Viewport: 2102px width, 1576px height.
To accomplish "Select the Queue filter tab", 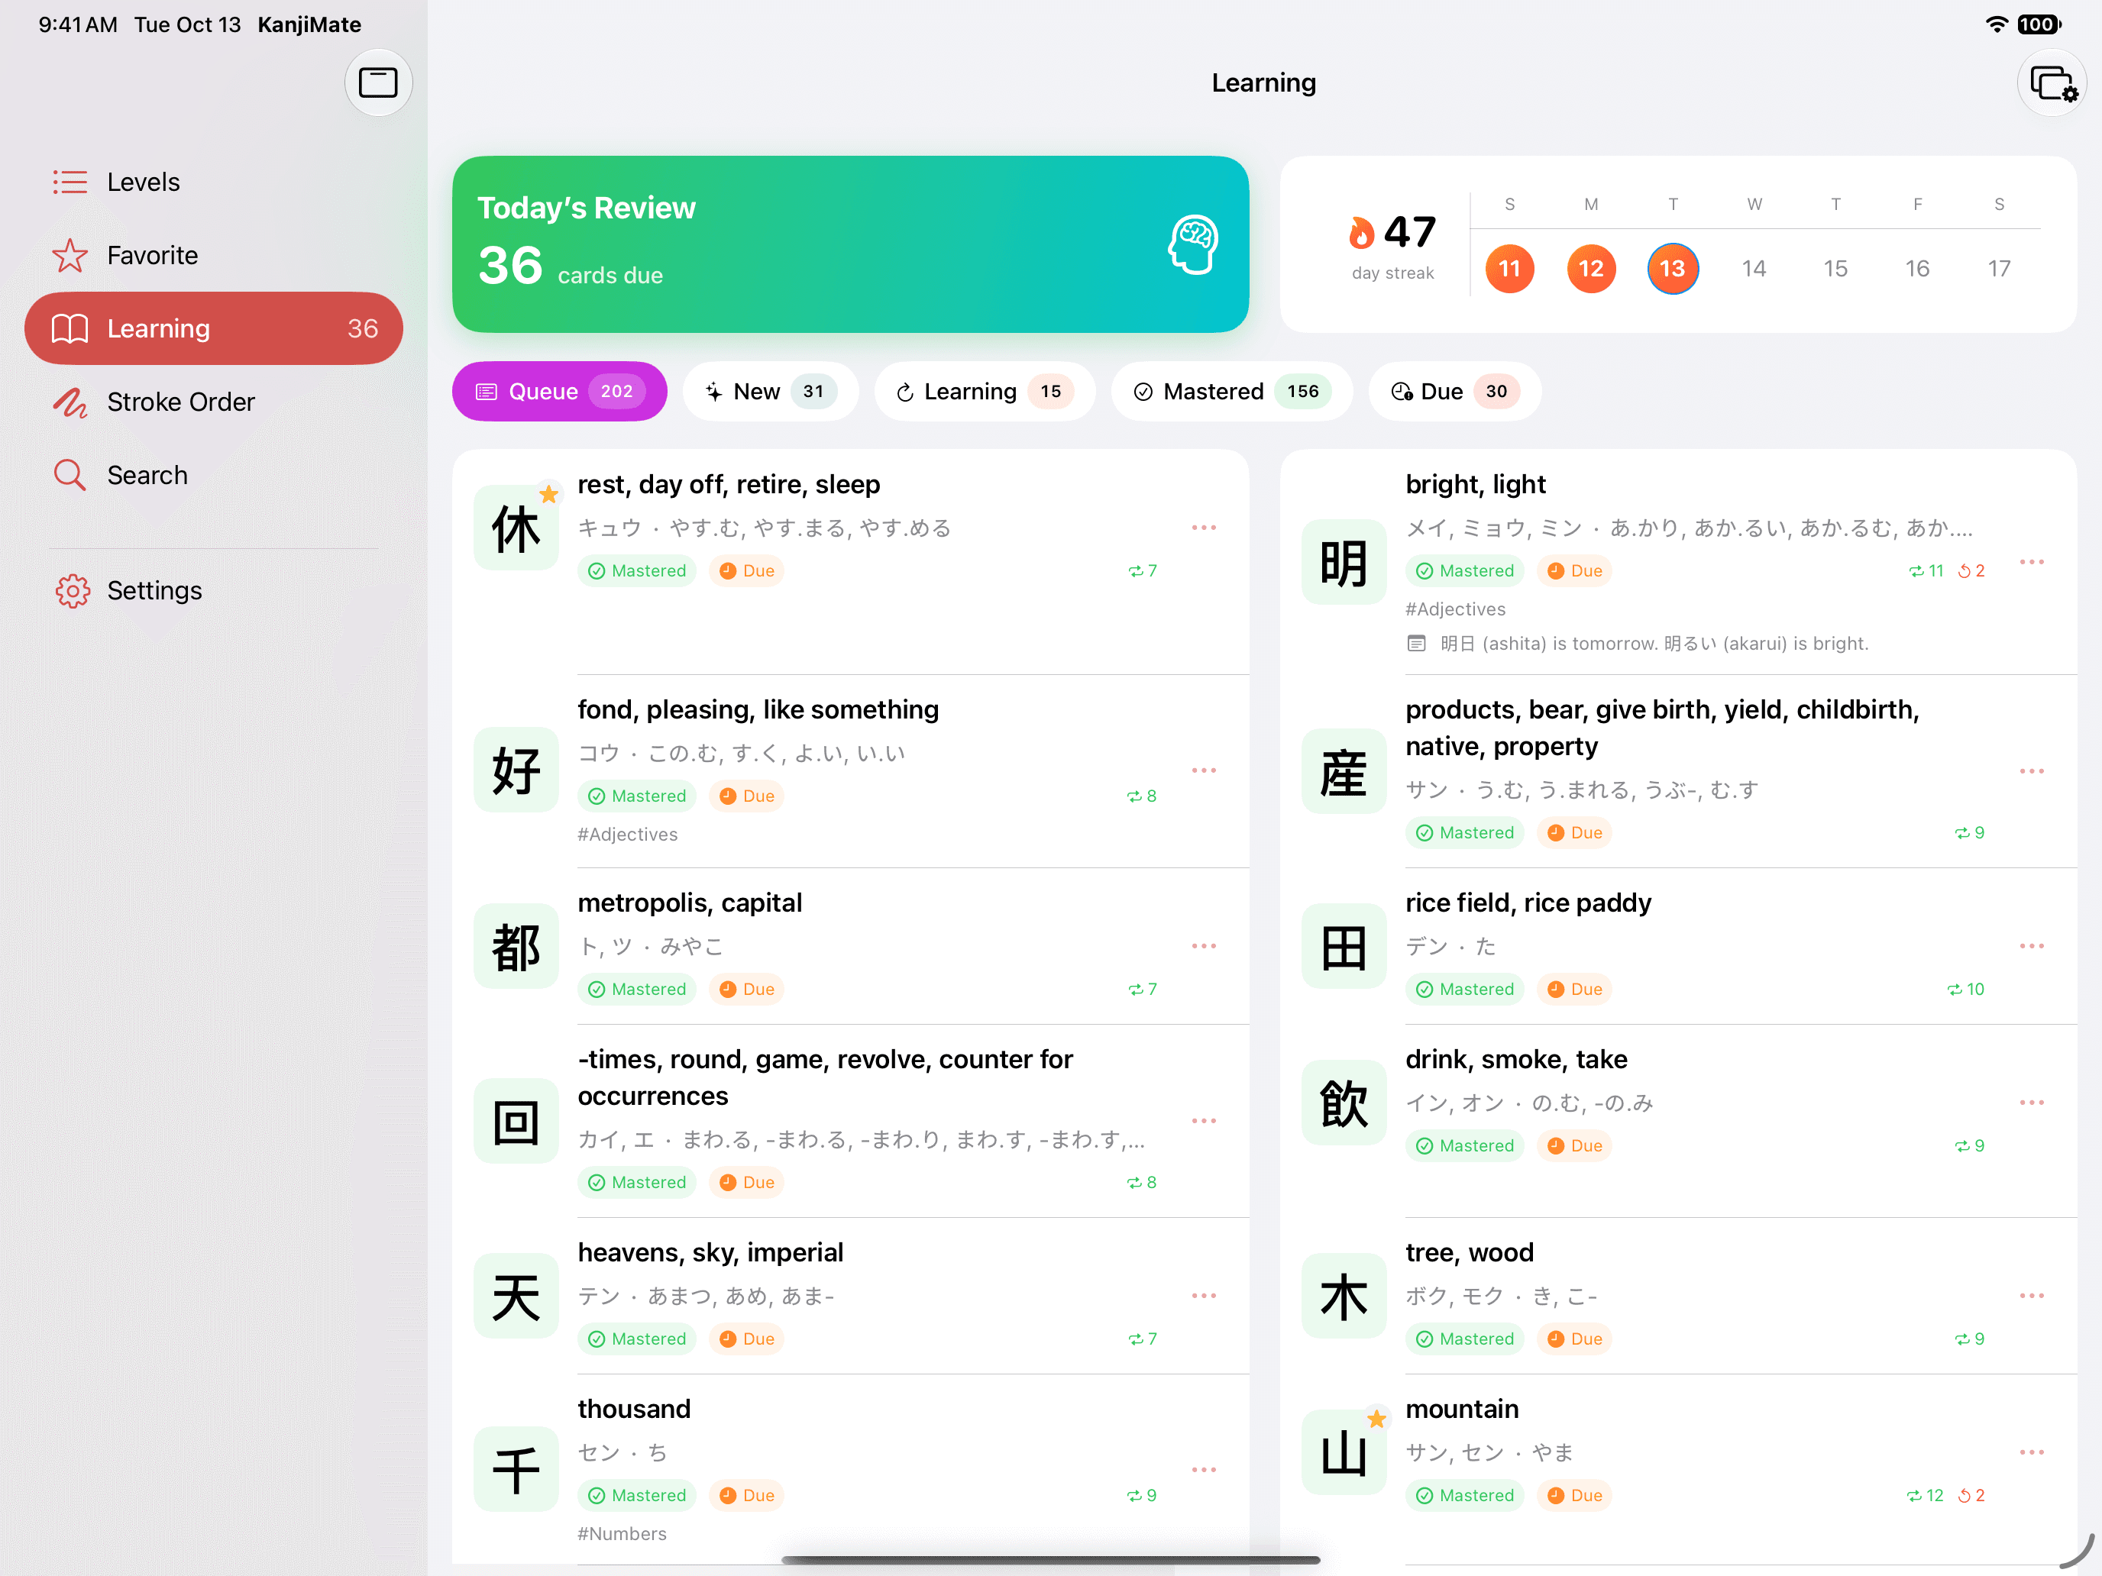I will click(x=559, y=392).
